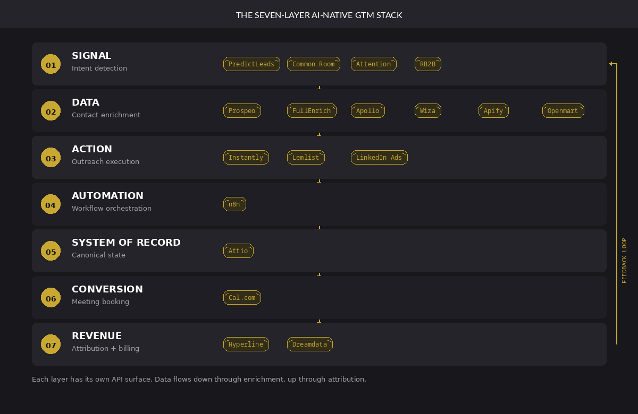Click the SYSTEM OF RECORD heading
Image resolution: width=638 pixels, height=414 pixels.
(126, 243)
